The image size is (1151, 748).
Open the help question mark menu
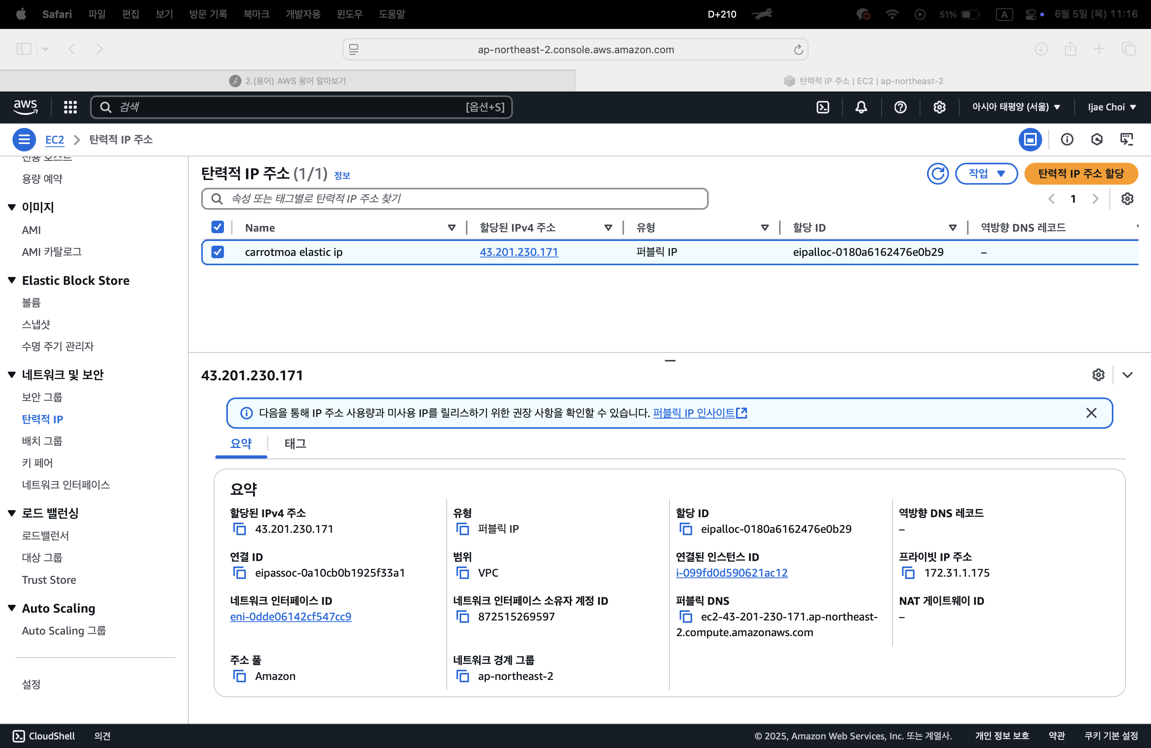[900, 107]
